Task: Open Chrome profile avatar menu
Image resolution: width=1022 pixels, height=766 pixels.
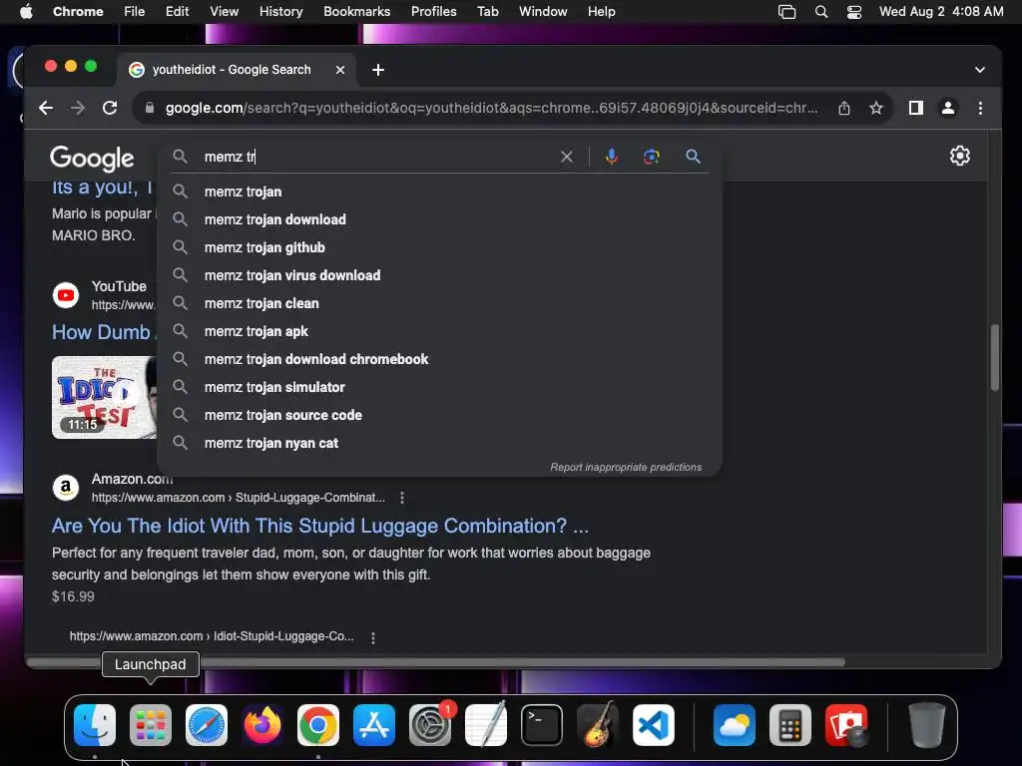Action: point(948,108)
